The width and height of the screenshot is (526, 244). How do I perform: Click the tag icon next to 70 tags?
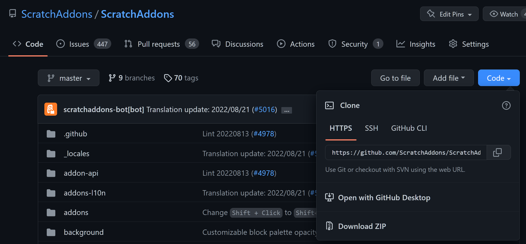(x=168, y=78)
